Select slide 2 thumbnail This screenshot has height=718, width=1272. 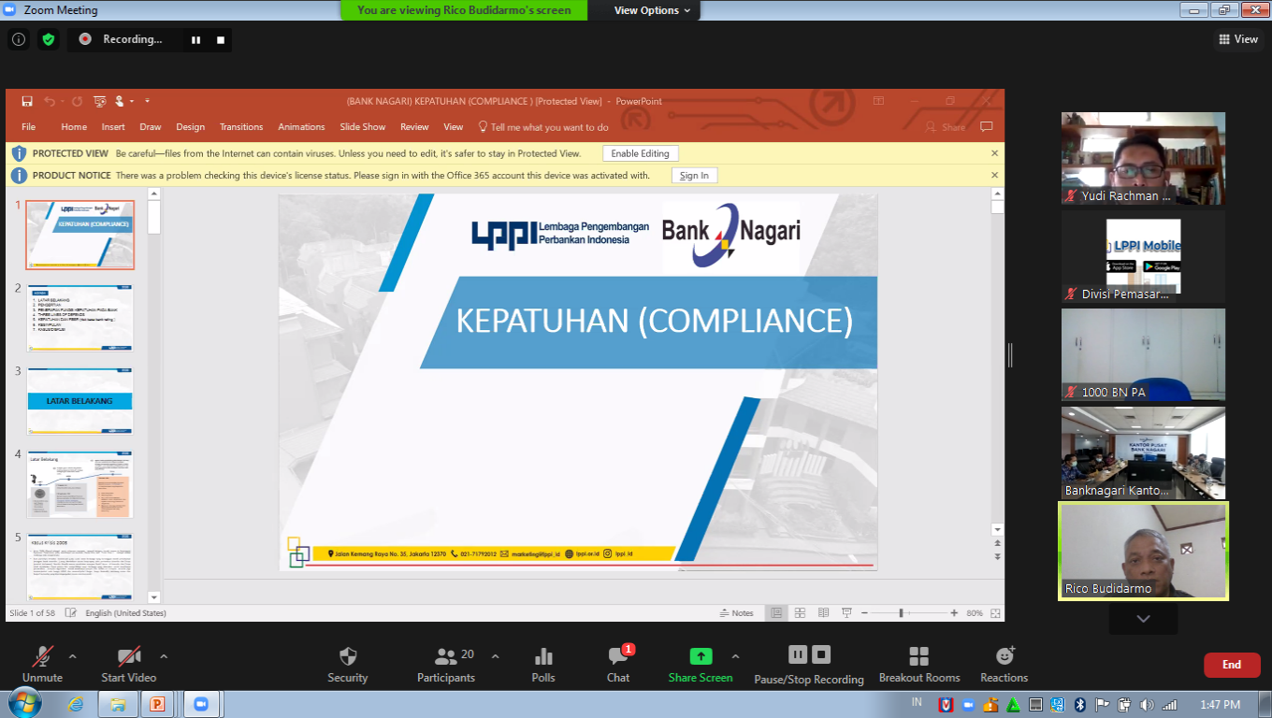pyautogui.click(x=79, y=318)
